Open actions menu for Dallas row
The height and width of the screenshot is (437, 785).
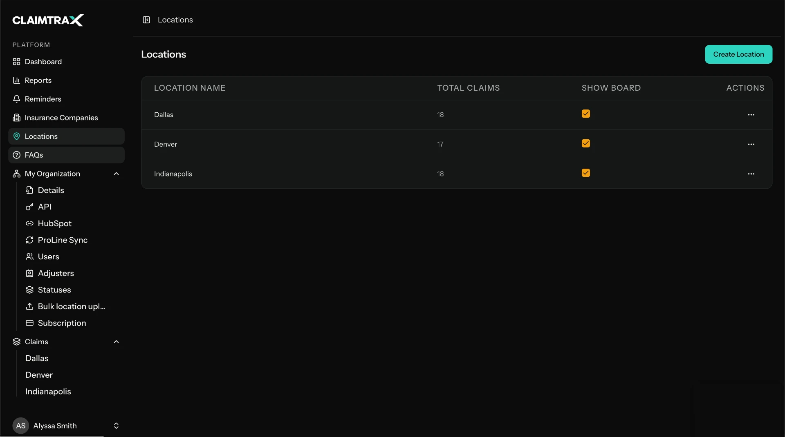point(751,115)
